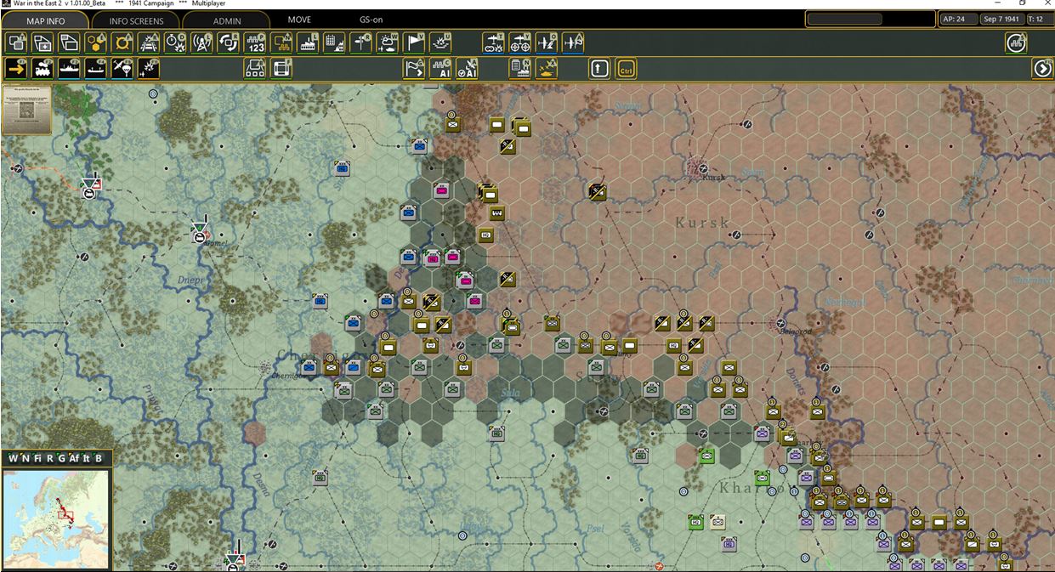The height and width of the screenshot is (572, 1055).
Task: Click the explosion burst icon marked U
Action: pos(440,42)
